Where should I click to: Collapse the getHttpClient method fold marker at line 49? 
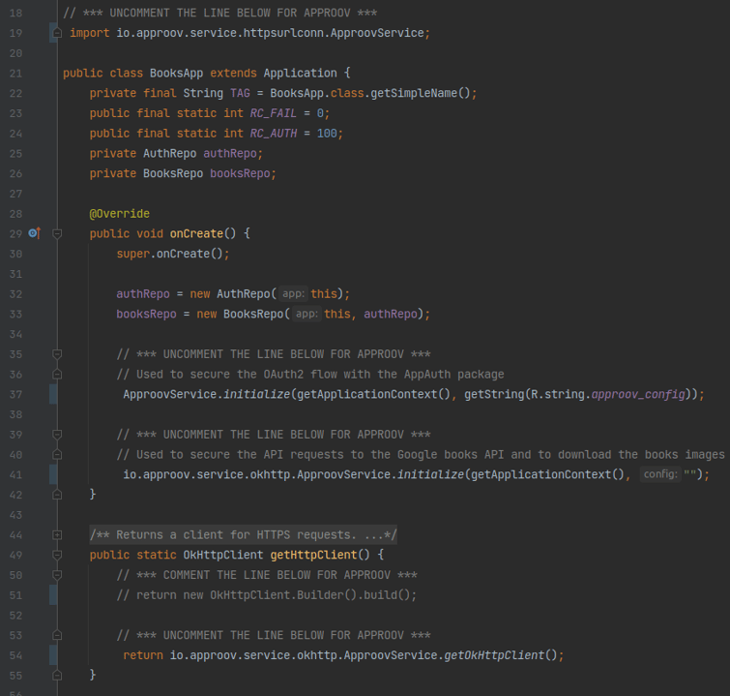click(x=57, y=555)
